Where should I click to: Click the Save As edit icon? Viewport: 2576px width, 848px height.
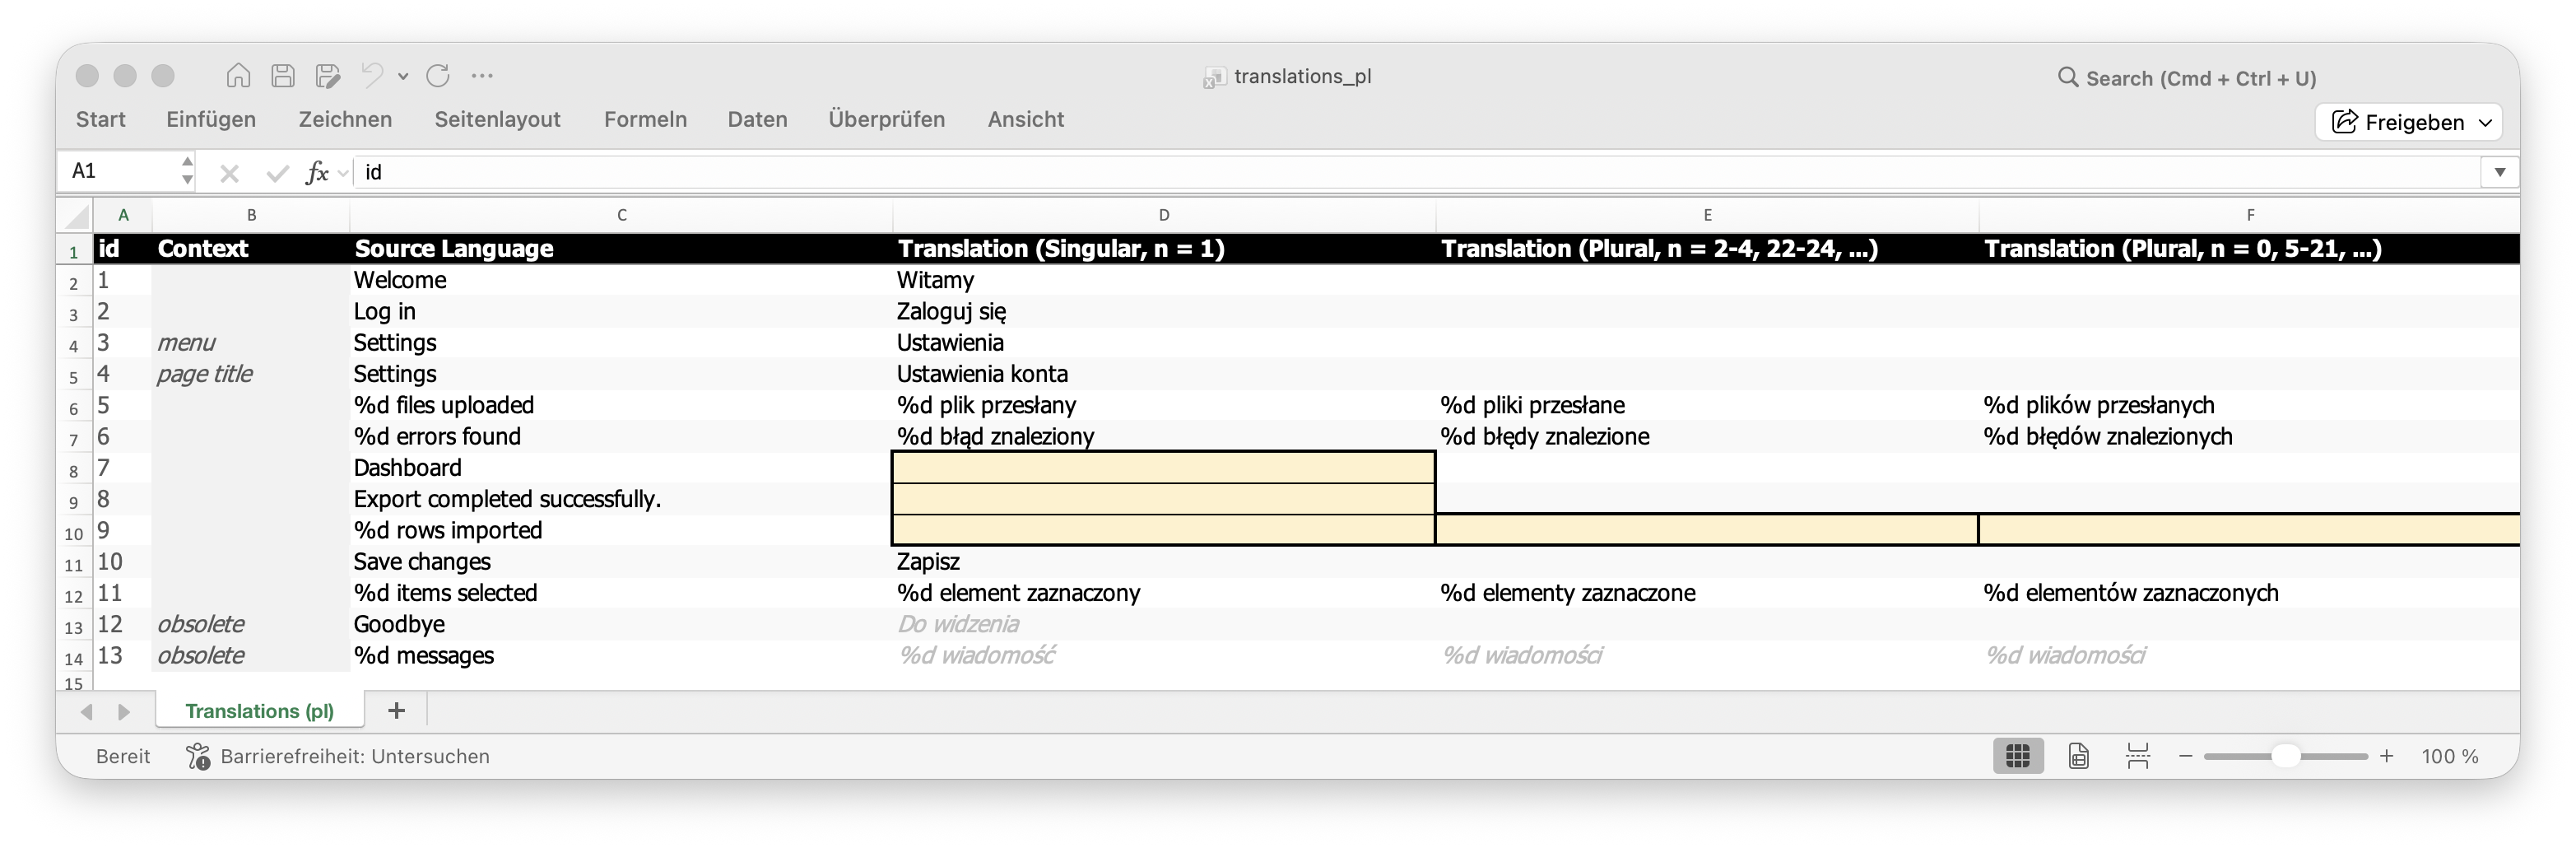pos(328,76)
